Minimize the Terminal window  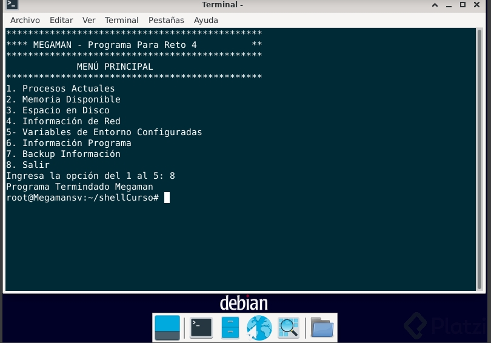(x=449, y=5)
